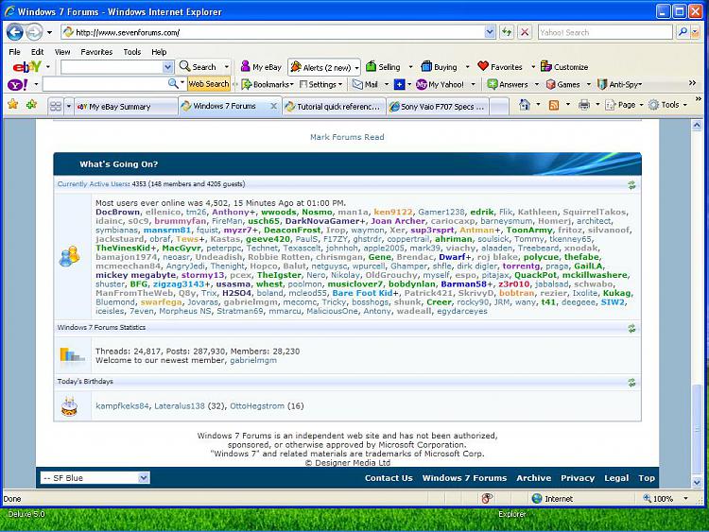Viewport: 709px width, 532px height.
Task: Go back with the browser Back button
Action: 15,32
